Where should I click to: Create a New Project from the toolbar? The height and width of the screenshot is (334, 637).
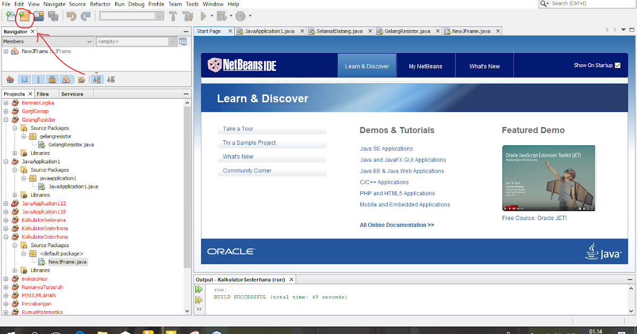pyautogui.click(x=24, y=16)
